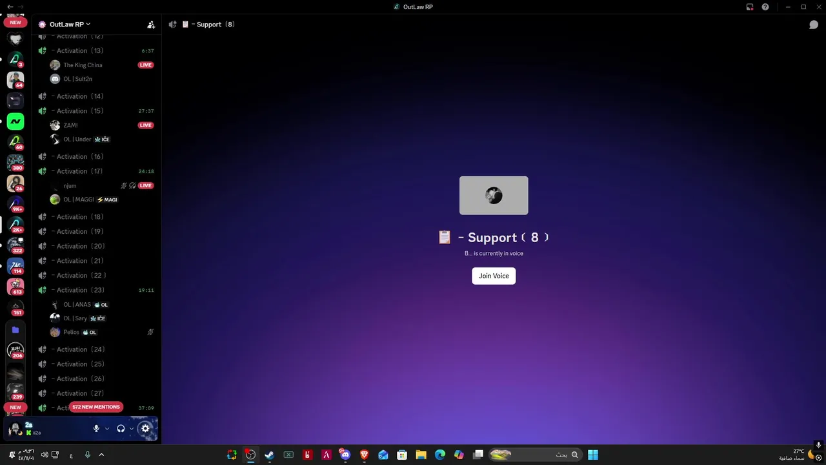Select the Activation (25) voice channel

point(96,364)
